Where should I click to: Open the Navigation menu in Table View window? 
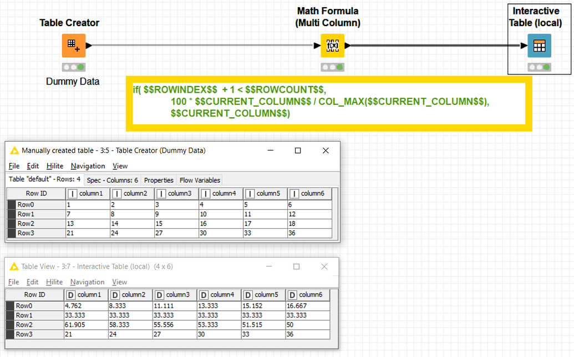(87, 281)
